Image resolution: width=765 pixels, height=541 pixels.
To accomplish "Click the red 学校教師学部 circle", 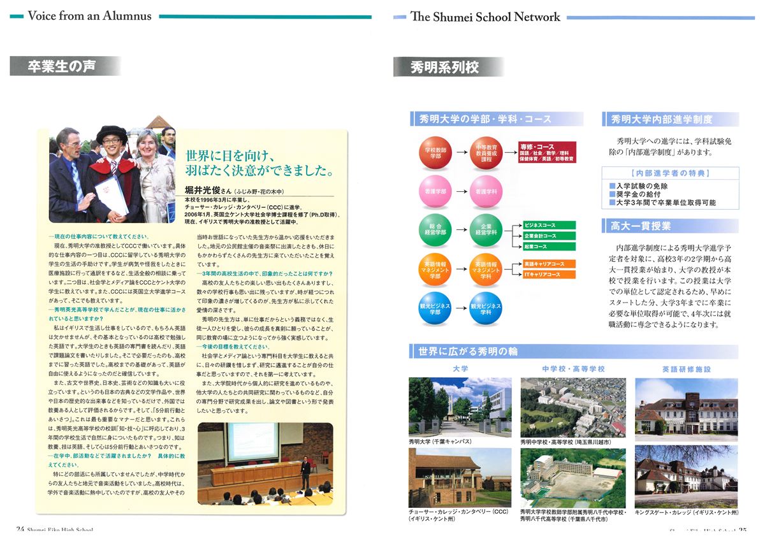I will (x=436, y=153).
